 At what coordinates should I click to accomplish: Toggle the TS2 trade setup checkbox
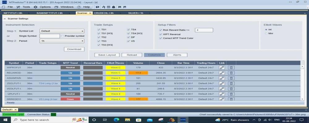[x=99, y=37]
